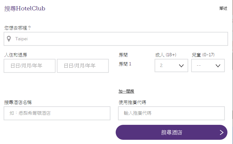Click the 加一間房 add room link
Image resolution: width=233 pixels, height=144 pixels.
pyautogui.click(x=126, y=91)
